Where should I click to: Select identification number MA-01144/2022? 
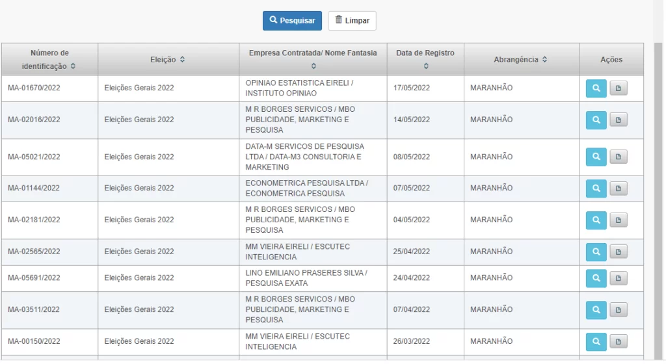click(x=34, y=188)
